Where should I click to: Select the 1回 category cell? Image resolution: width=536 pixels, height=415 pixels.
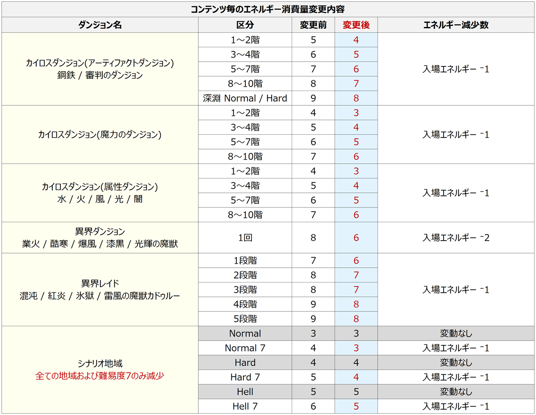pos(245,238)
